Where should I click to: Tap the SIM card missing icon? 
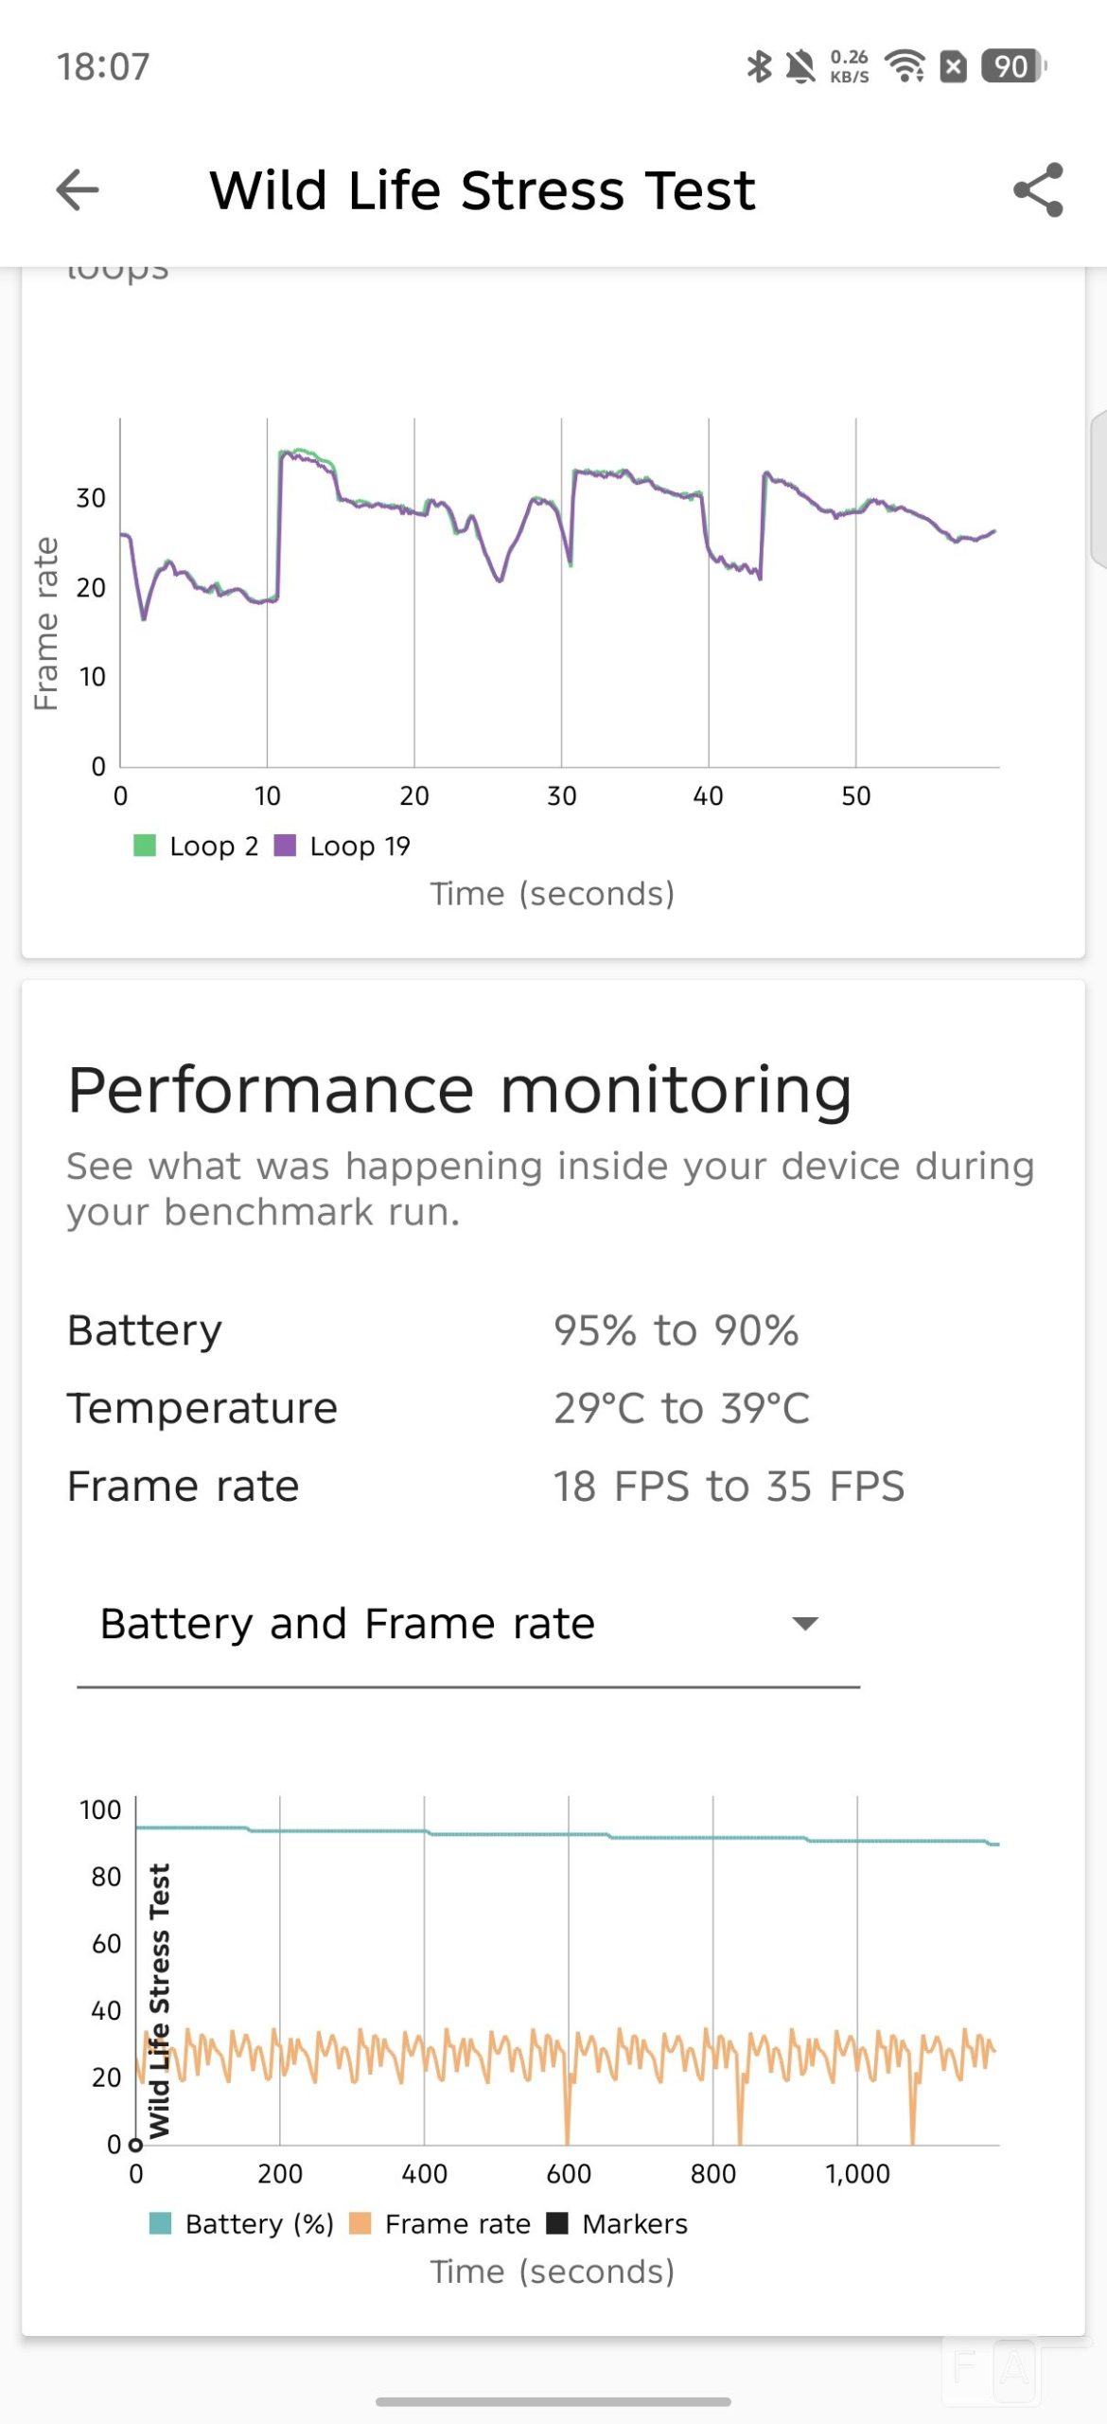click(953, 66)
